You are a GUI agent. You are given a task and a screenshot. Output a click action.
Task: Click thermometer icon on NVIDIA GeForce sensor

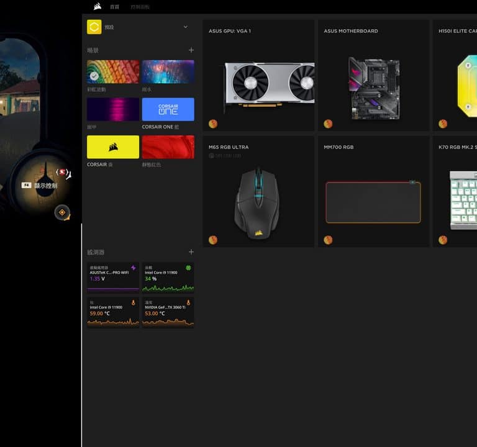coord(188,303)
